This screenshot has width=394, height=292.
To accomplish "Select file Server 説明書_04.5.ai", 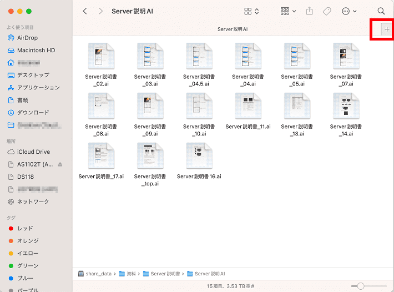I will (x=199, y=65).
